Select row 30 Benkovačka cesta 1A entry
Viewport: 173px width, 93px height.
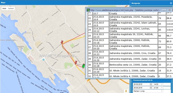pos(130,65)
